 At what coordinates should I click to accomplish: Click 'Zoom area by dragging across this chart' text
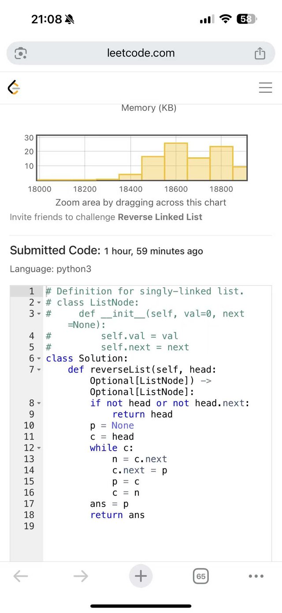141,202
